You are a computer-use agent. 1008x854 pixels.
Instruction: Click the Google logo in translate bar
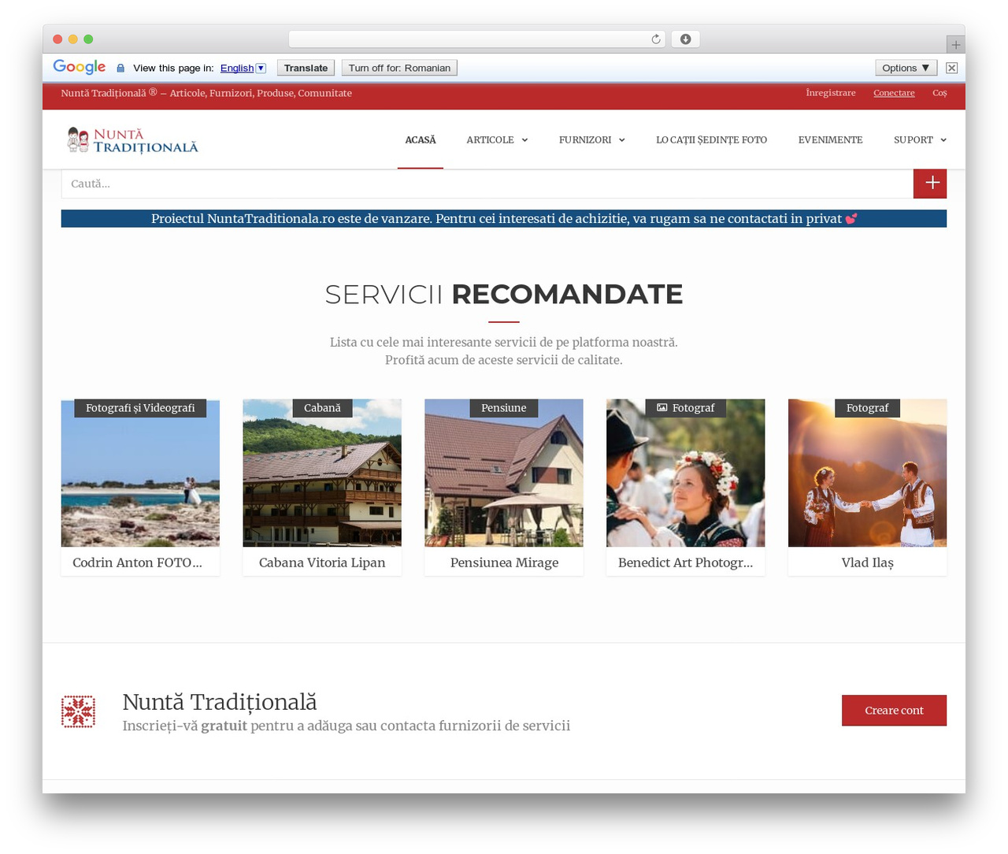coord(80,68)
